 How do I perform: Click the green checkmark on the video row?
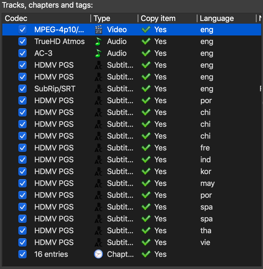coord(146,30)
